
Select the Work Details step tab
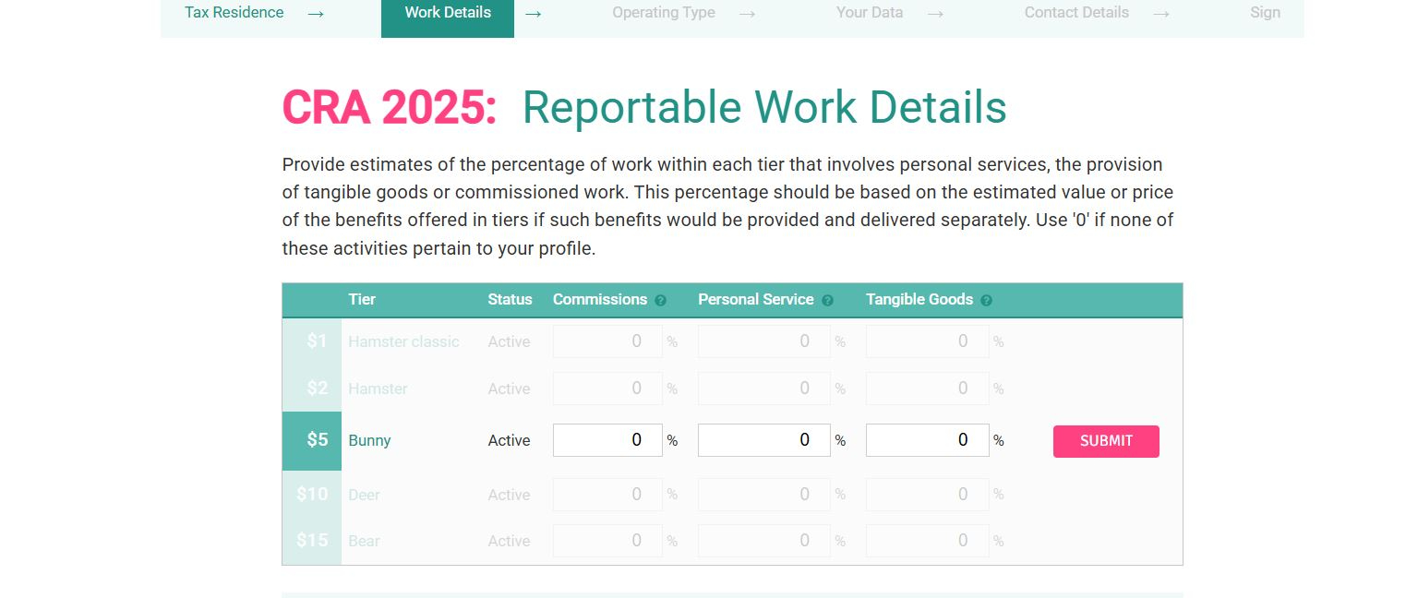448,13
